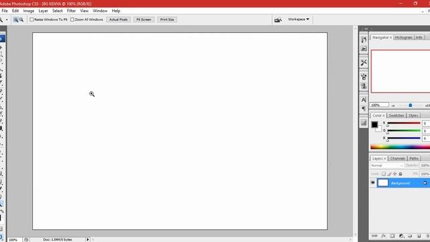This screenshot has width=430, height=242.
Task: Expand the collapsed dock with double arrows
Action: (x=366, y=29)
